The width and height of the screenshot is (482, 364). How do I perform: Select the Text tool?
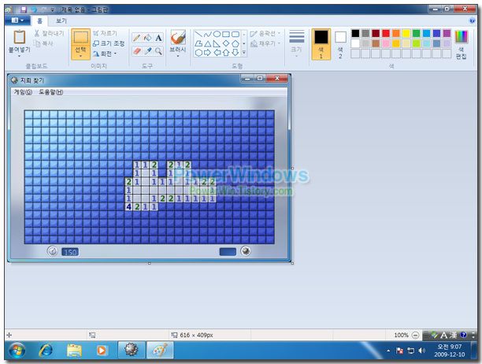[x=158, y=38]
